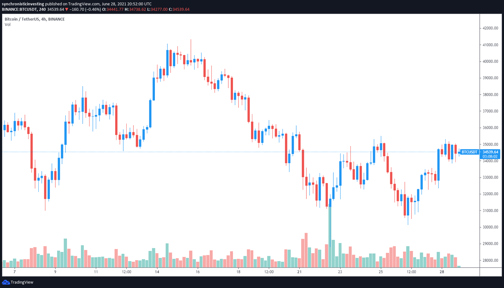Open the synchronisticinvesting author name
The width and height of the screenshot is (504, 288).
23,4
